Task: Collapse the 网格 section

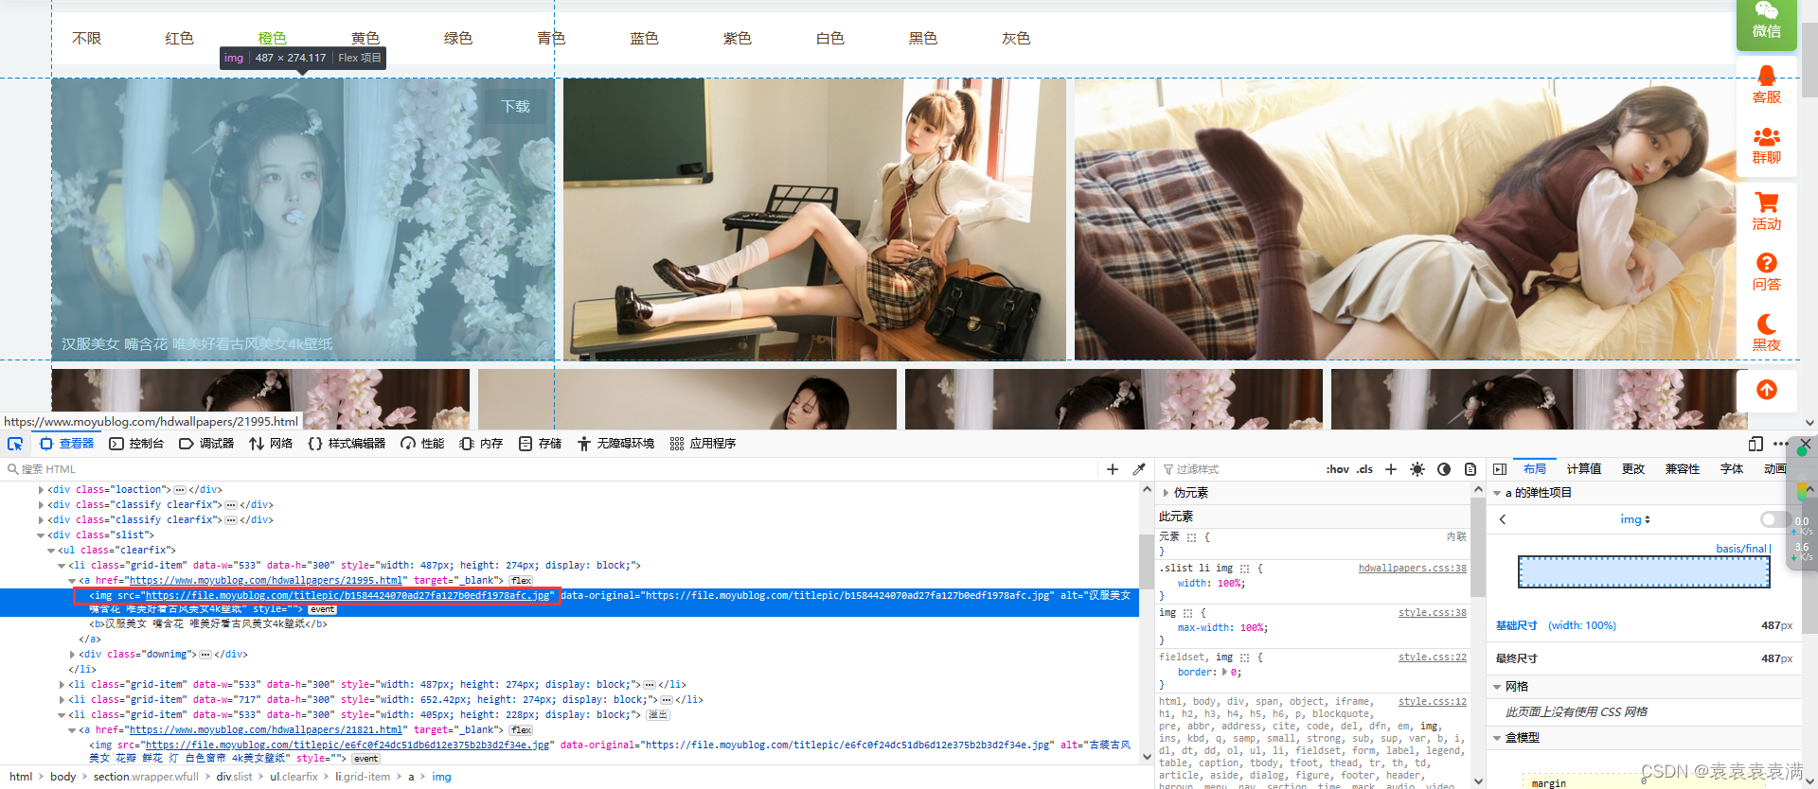Action: pos(1497,687)
